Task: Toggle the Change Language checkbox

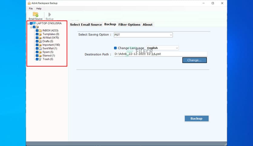Action: 115,48
